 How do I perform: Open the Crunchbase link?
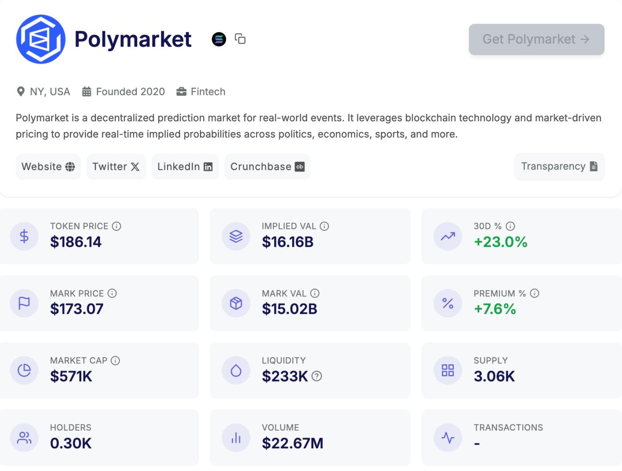point(267,167)
